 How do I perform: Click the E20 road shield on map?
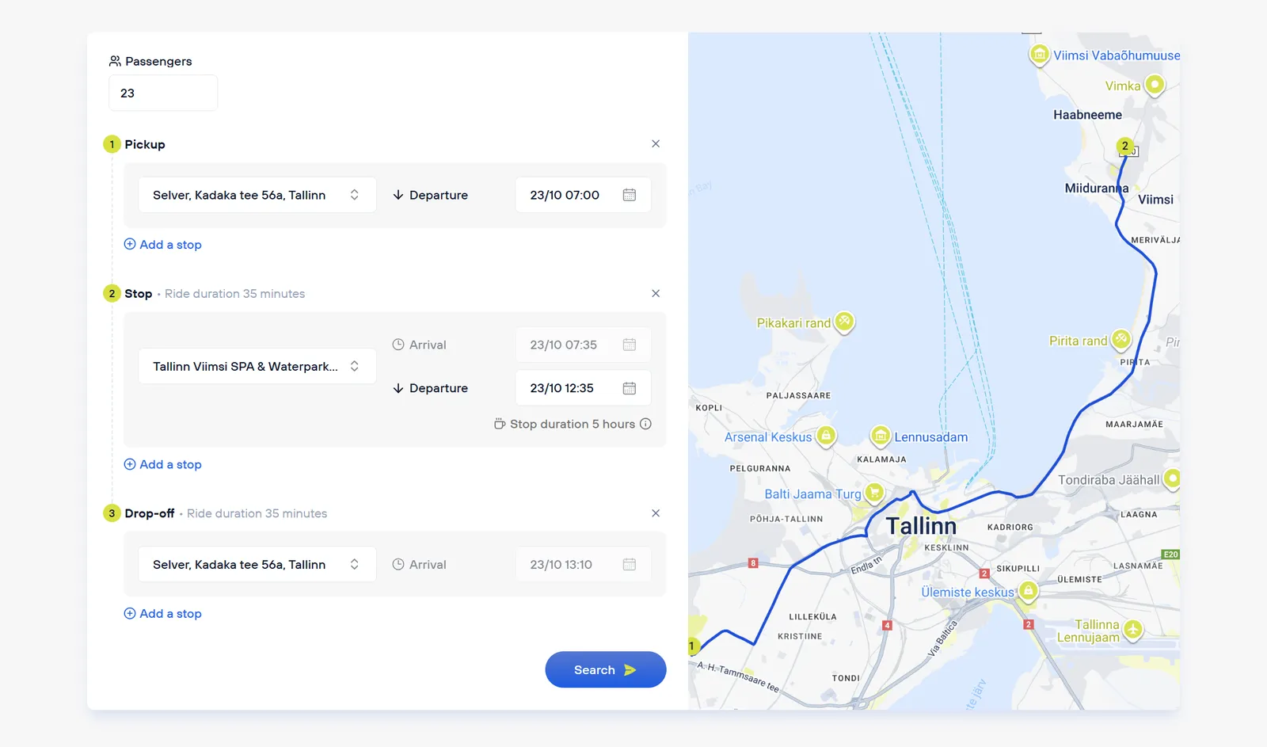point(1171,555)
